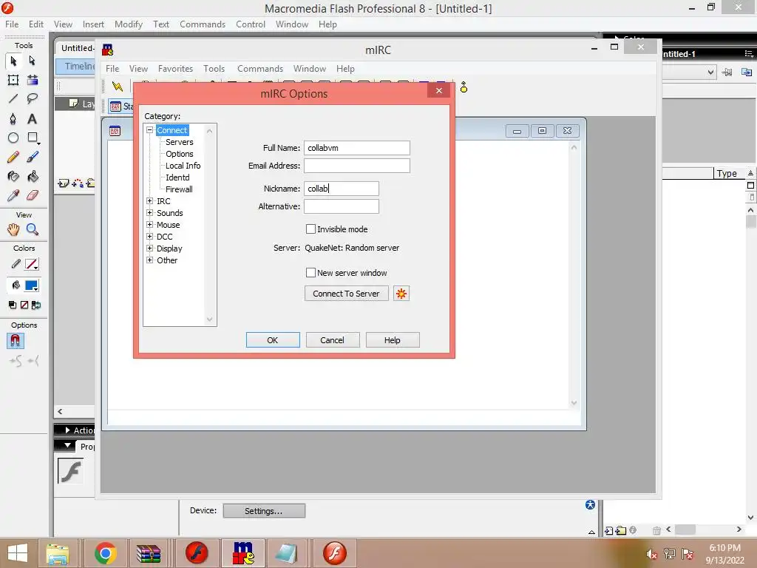Open the Flash Modify menu
The image size is (757, 568).
pos(129,24)
